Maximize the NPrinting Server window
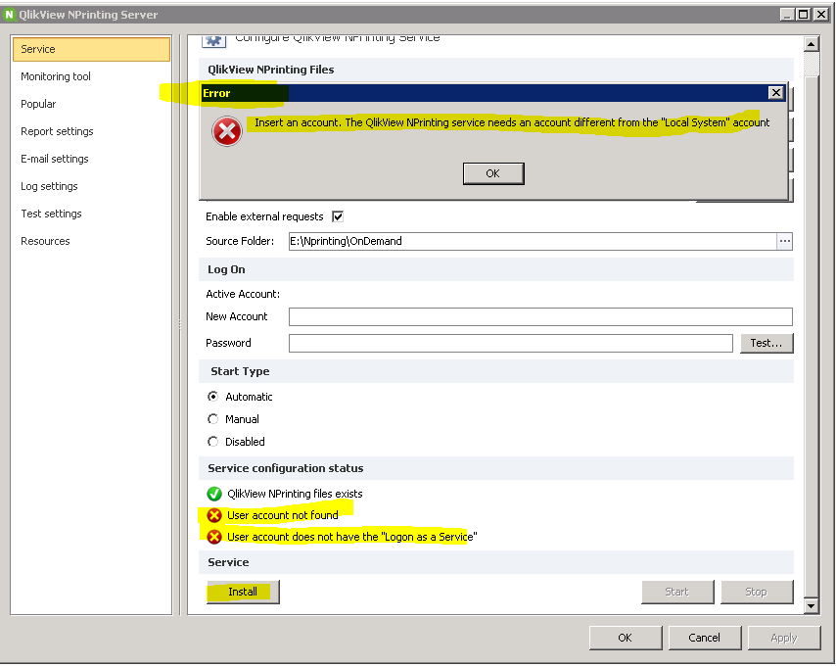The image size is (836, 667). pyautogui.click(x=804, y=15)
